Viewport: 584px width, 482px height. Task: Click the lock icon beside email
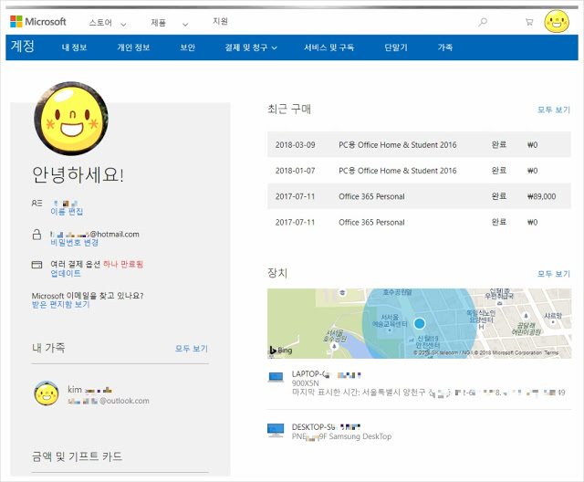click(36, 235)
